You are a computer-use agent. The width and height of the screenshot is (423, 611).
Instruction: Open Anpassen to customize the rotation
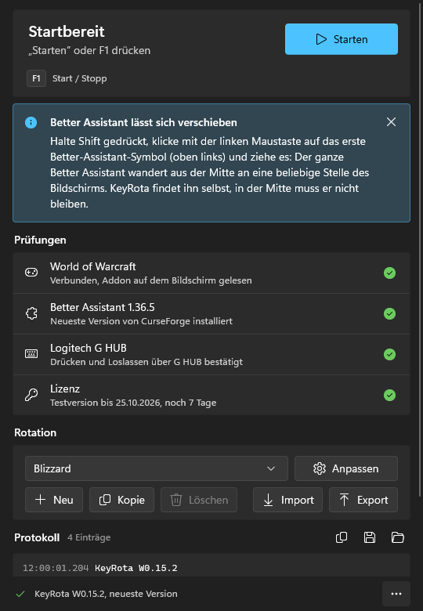(346, 468)
